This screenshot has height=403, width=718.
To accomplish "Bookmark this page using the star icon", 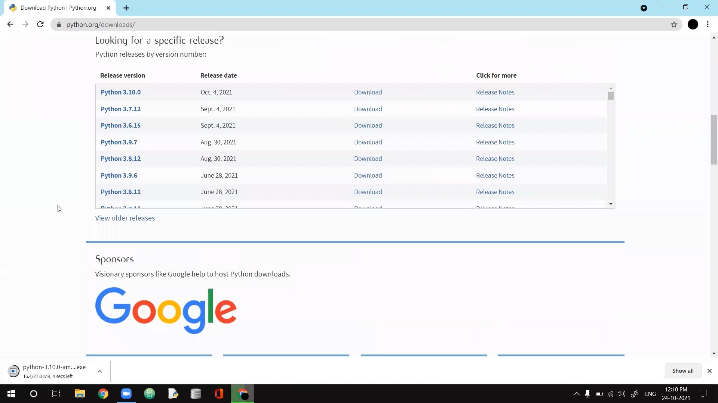I will click(674, 24).
